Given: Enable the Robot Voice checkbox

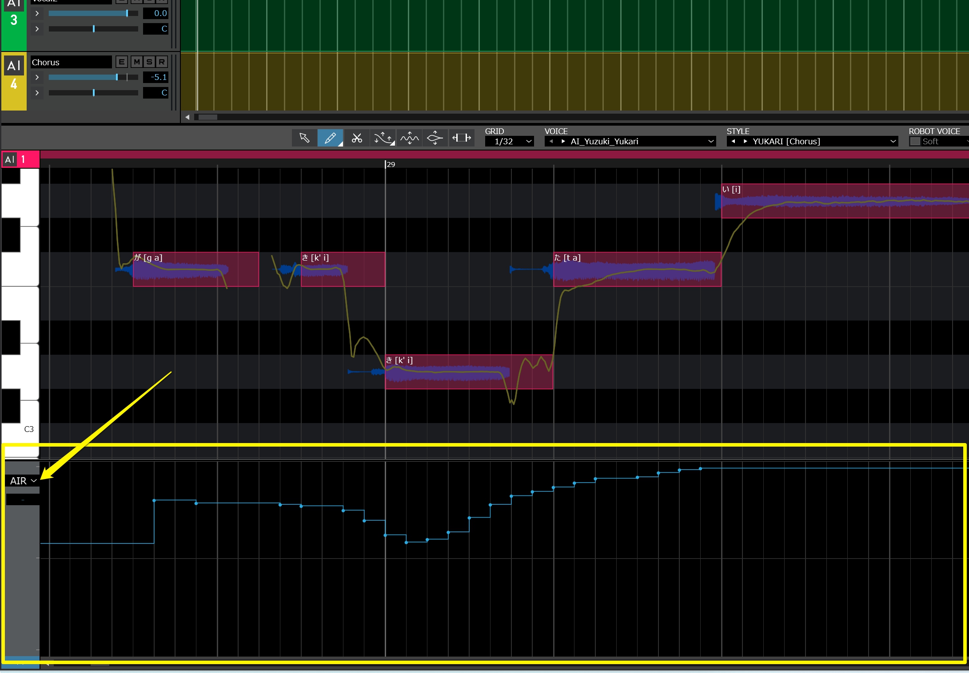Looking at the screenshot, I should click(x=915, y=142).
